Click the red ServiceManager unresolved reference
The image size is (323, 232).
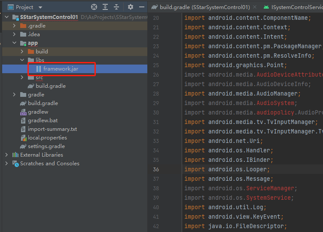point(270,188)
